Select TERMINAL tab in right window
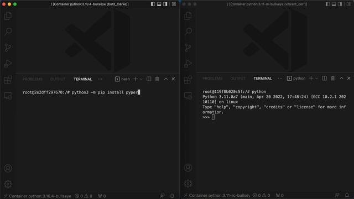The height and width of the screenshot is (199, 354). click(263, 78)
